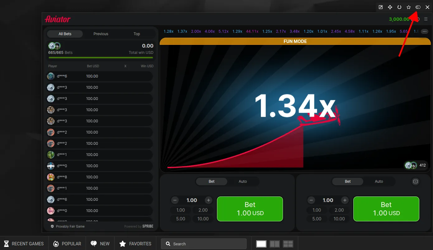Reload the game with refresh icon
Image resolution: width=433 pixels, height=250 pixels.
coord(399,7)
